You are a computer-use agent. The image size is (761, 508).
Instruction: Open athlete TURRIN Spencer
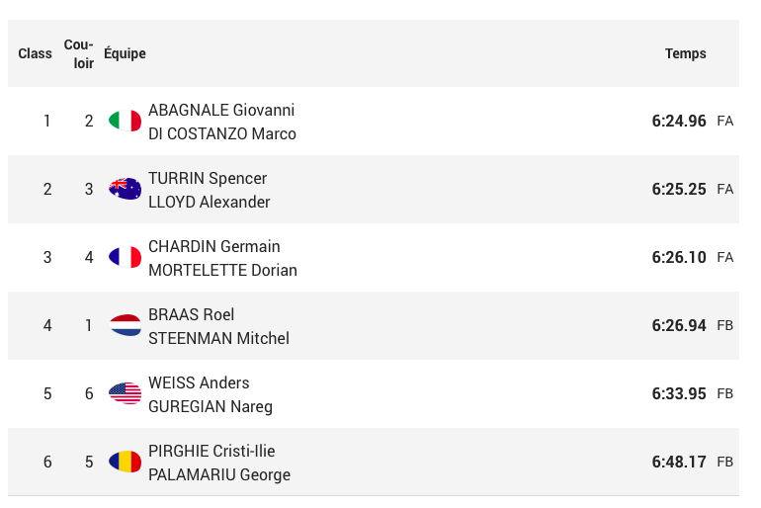pyautogui.click(x=208, y=179)
